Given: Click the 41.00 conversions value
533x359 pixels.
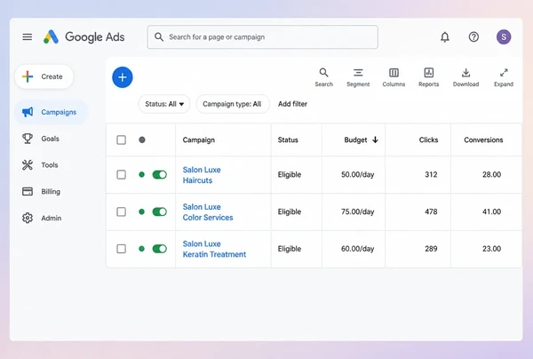Looking at the screenshot, I should (x=491, y=211).
